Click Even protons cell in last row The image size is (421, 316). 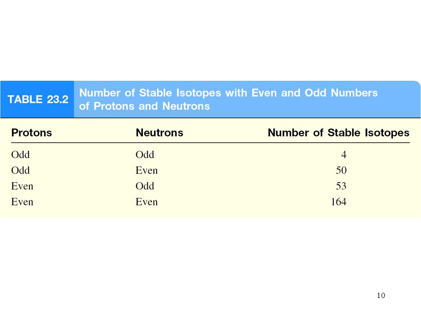coord(22,202)
